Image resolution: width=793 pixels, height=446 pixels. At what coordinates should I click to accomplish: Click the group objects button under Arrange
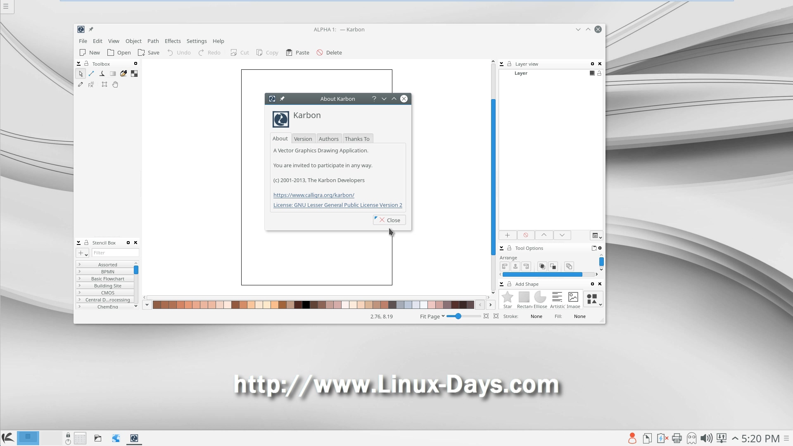[x=569, y=266]
